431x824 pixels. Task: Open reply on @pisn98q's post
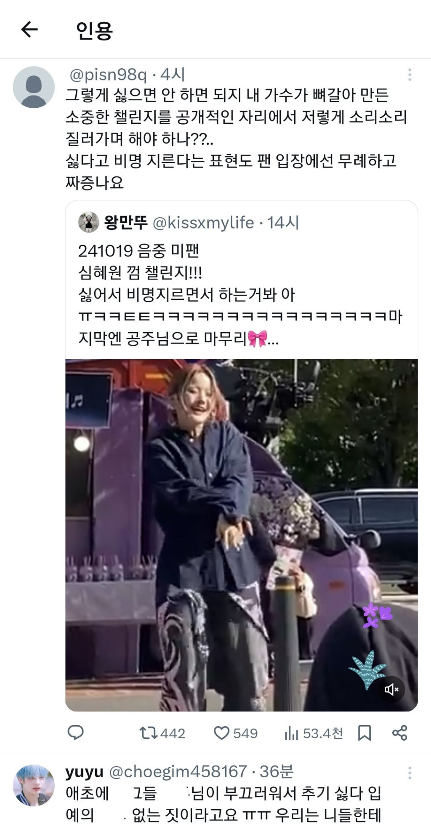click(x=76, y=733)
